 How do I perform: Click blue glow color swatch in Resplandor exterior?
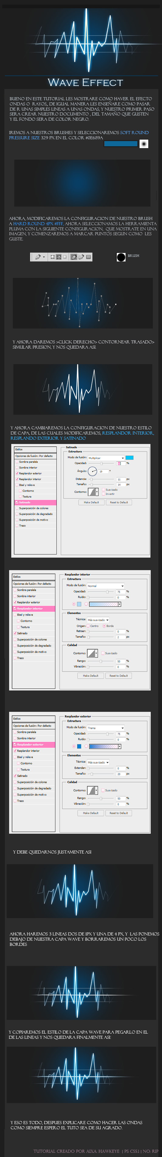[79, 747]
